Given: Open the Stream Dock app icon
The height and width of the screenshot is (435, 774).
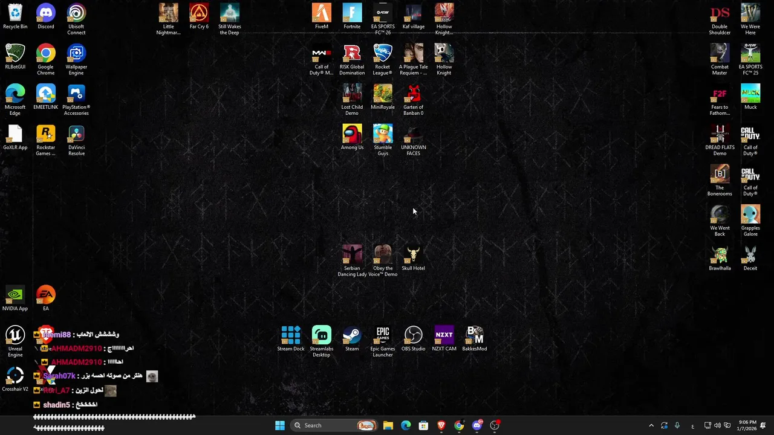Looking at the screenshot, I should (291, 339).
